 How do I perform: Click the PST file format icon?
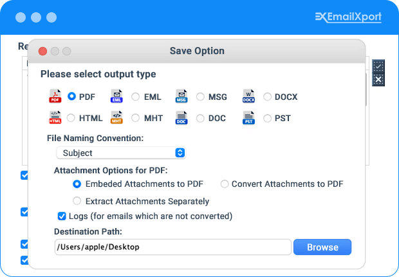248,118
